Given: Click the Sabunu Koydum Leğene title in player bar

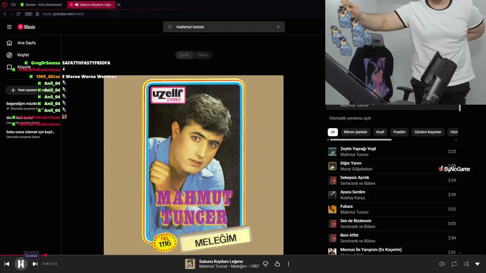Looking at the screenshot, I should (x=221, y=261).
